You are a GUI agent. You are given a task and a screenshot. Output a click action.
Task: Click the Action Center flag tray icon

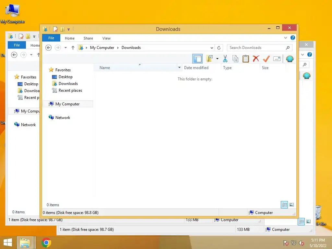tap(286, 243)
